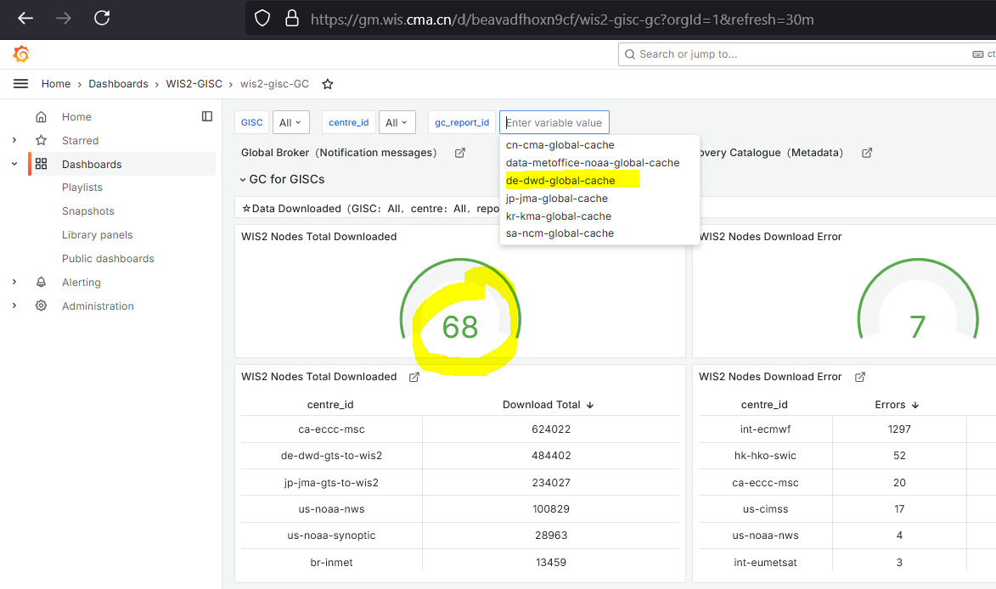The width and height of the screenshot is (996, 589).
Task: Click the centre_id header in Downloaded table
Action: click(x=330, y=405)
